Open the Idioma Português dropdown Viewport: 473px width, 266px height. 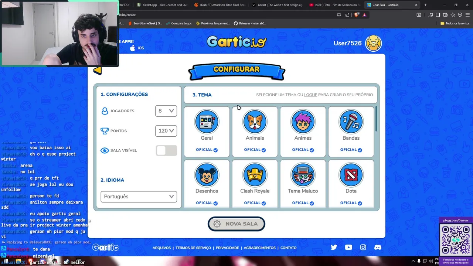pyautogui.click(x=139, y=197)
